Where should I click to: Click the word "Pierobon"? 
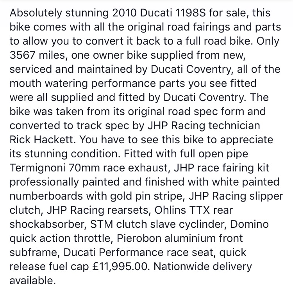(139, 238)
